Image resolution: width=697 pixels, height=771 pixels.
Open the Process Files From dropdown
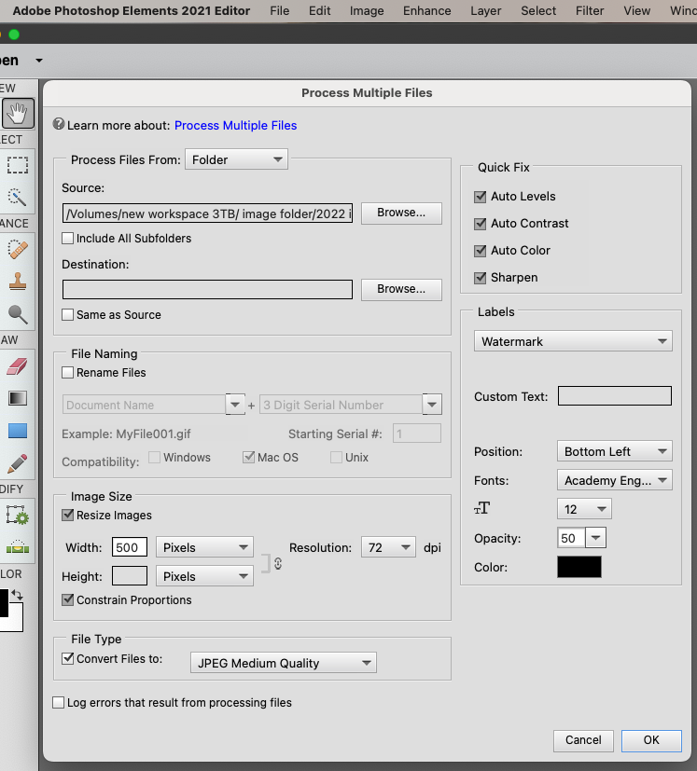click(x=236, y=159)
